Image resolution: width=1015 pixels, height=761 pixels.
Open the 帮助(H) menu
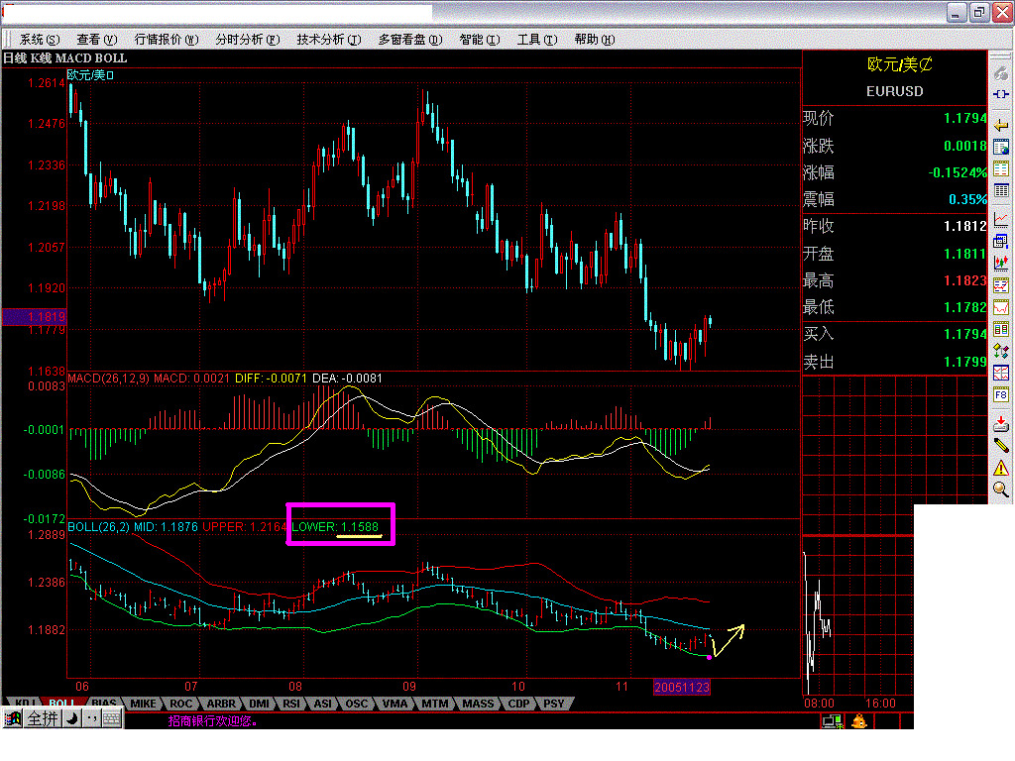point(595,40)
